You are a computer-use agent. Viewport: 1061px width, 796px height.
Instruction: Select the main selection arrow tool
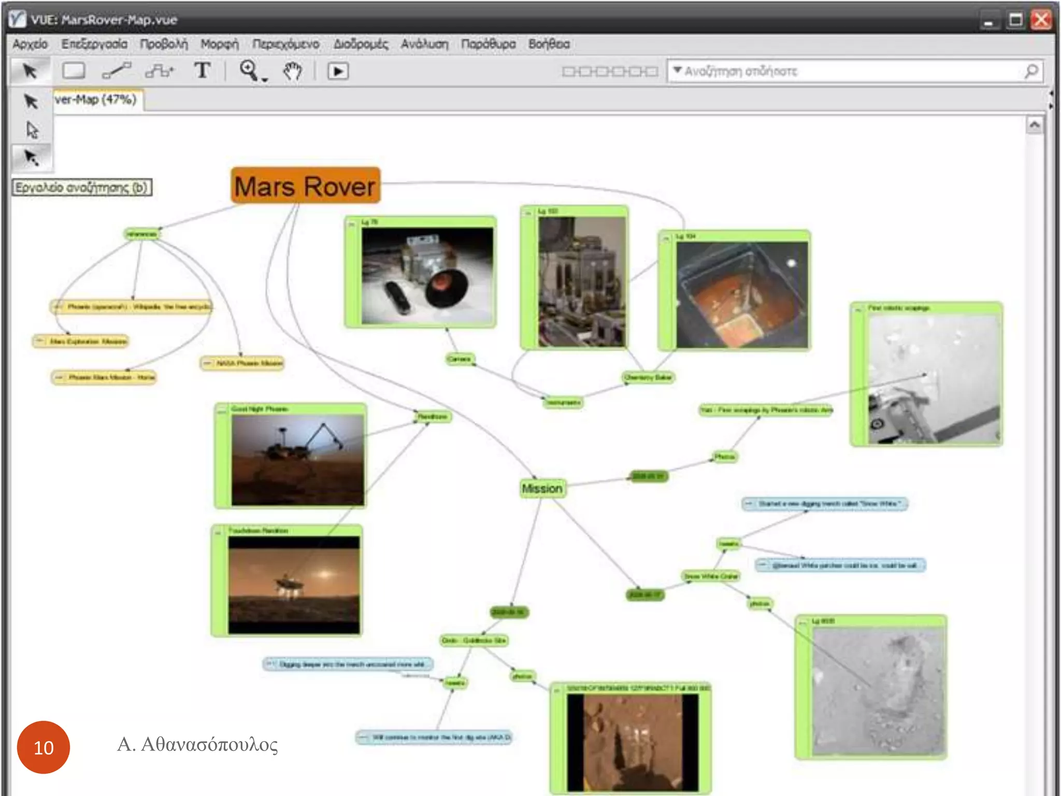tap(30, 71)
